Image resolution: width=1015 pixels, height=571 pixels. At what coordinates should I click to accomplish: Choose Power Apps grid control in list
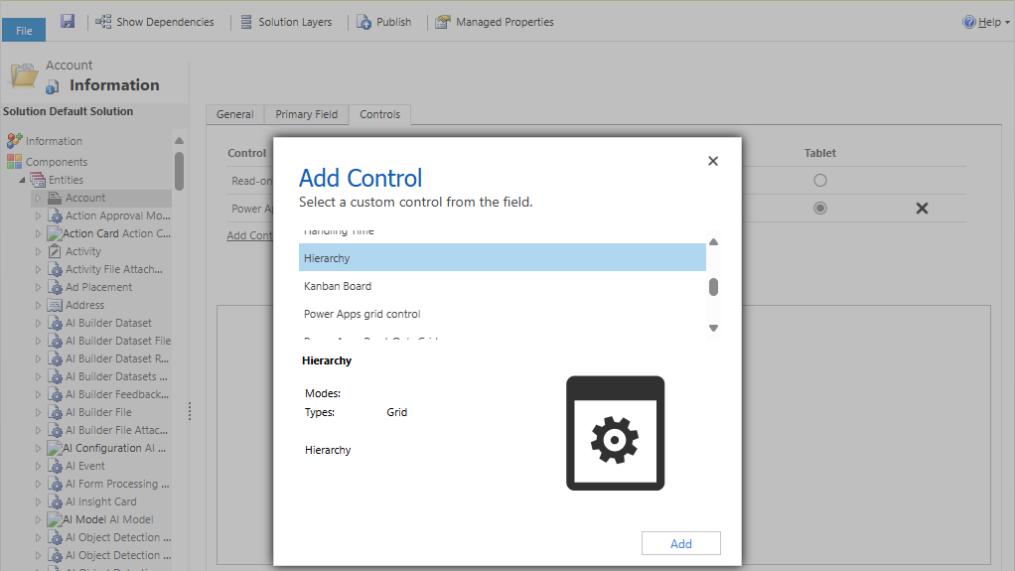pyautogui.click(x=362, y=314)
